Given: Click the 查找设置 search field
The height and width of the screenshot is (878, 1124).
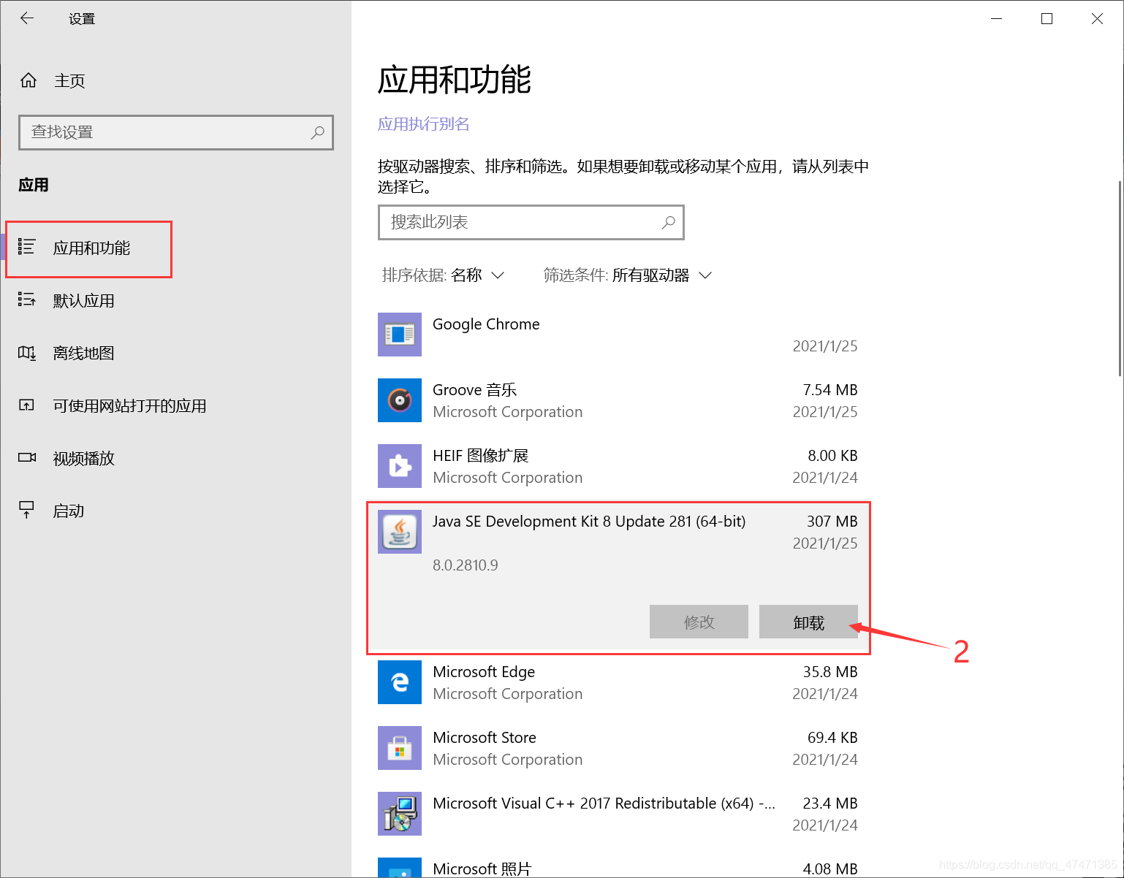Looking at the screenshot, I should (176, 132).
